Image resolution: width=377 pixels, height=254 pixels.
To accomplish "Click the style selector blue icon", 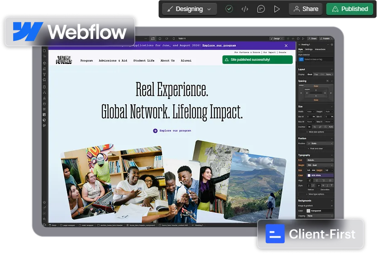I will click(x=301, y=59).
